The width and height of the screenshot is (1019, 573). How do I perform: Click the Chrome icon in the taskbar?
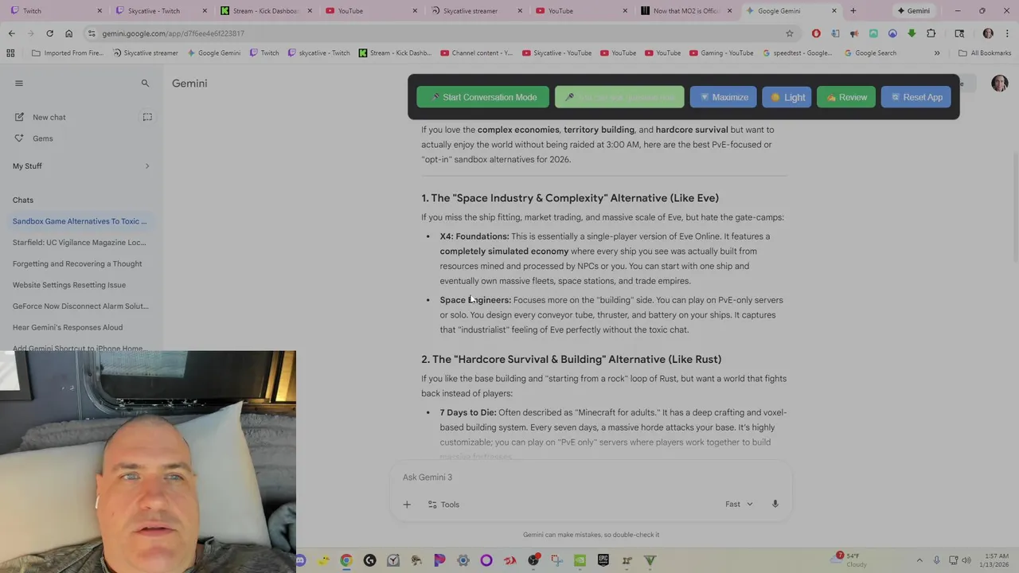(x=346, y=561)
